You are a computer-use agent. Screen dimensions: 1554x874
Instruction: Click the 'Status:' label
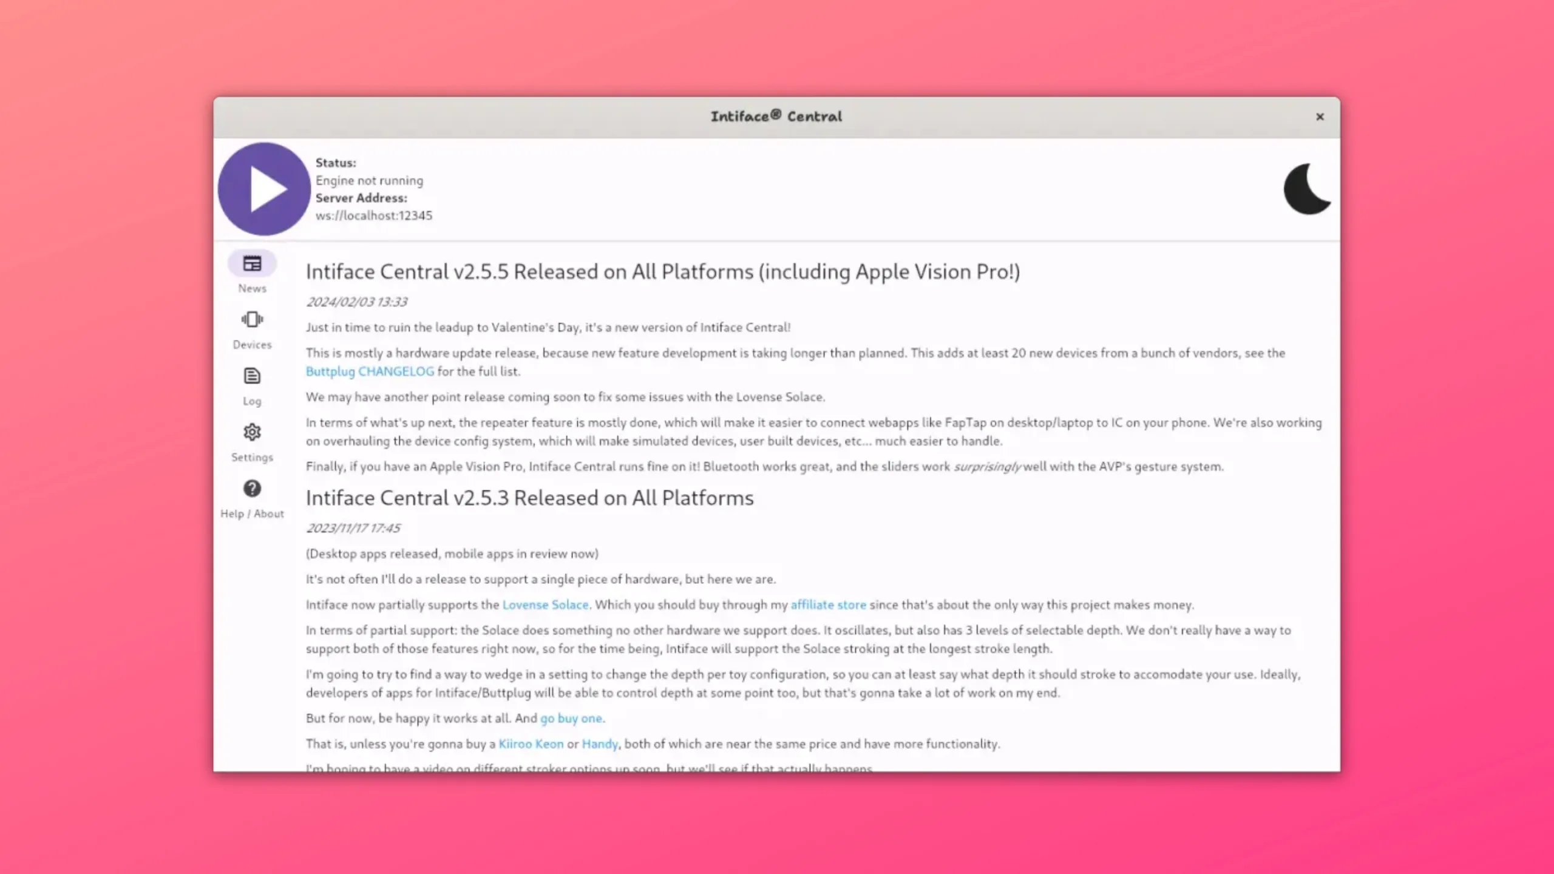[x=336, y=163]
